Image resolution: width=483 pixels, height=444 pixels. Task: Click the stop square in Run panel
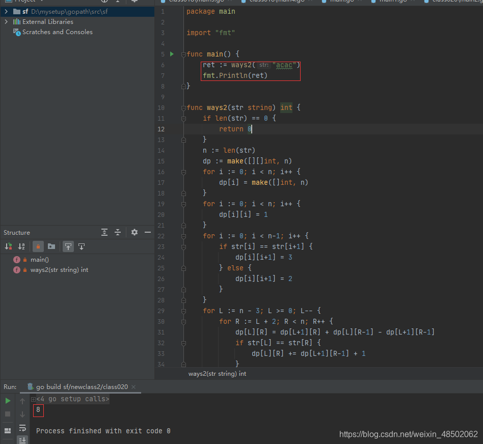(x=8, y=414)
